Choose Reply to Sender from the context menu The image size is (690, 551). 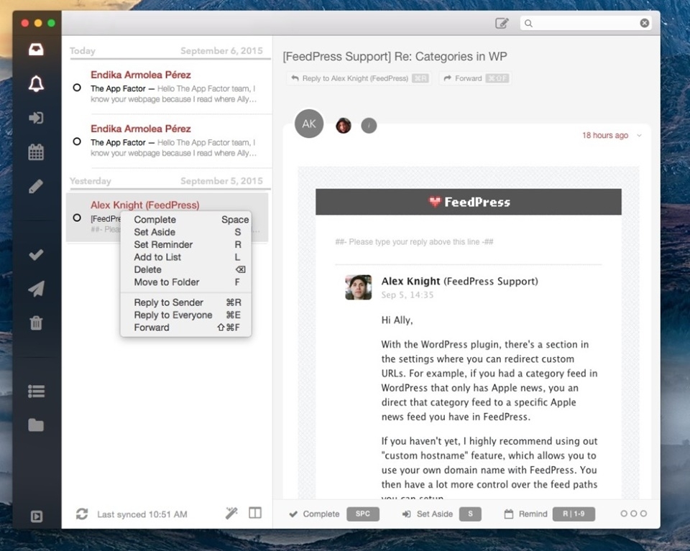[x=185, y=302]
